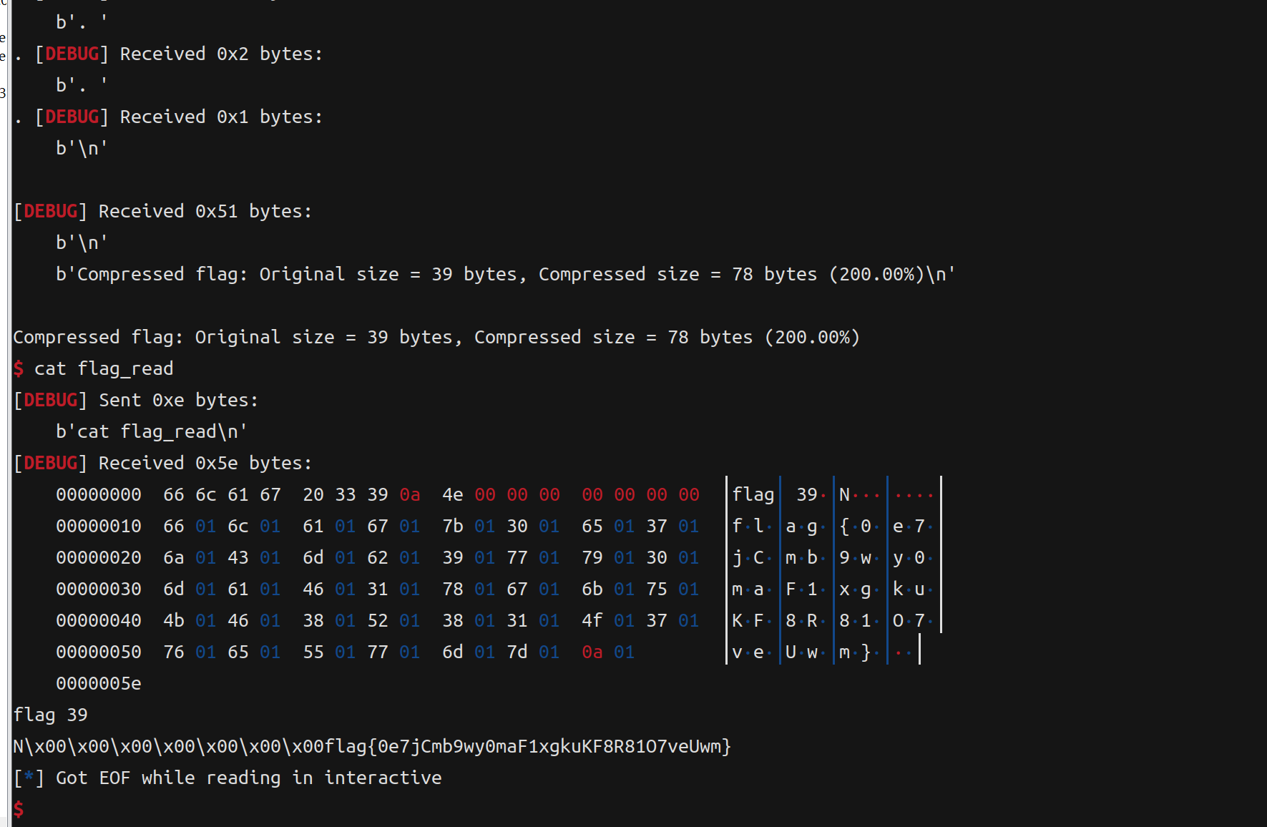Screen dimensions: 1267x827
Task: Click the '4b' hex byte at offset 00000040
Action: tap(174, 620)
